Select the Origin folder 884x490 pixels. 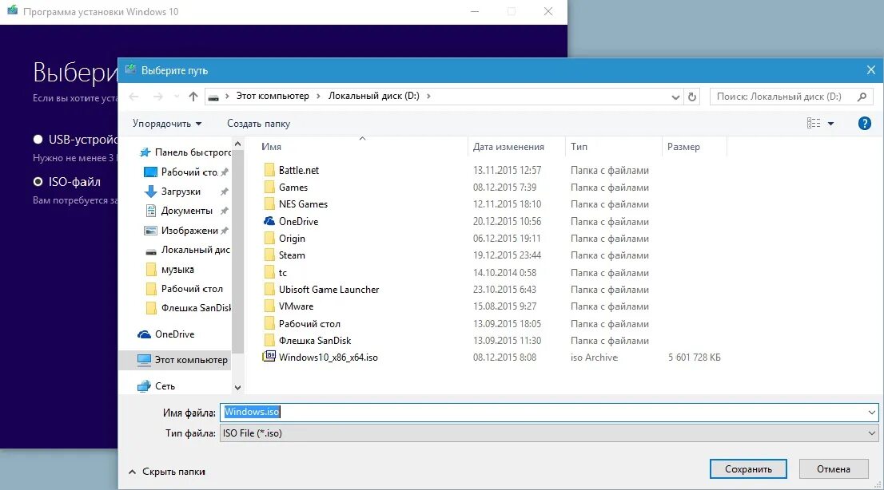pos(292,239)
